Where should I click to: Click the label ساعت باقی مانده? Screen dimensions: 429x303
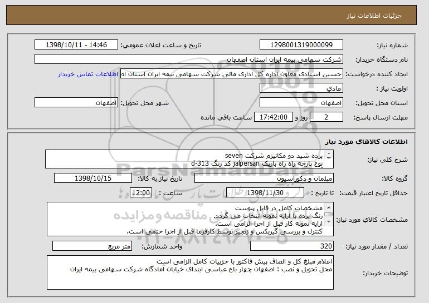pos(226,117)
